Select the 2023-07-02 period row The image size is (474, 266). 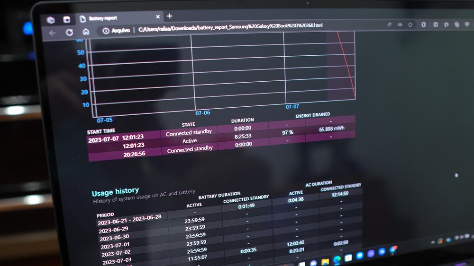click(x=116, y=253)
